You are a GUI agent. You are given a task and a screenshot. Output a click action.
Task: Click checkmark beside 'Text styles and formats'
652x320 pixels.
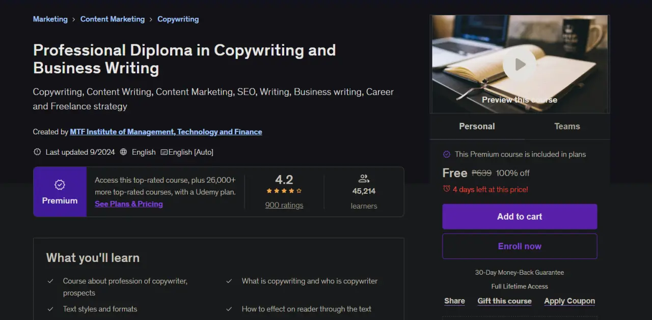(x=50, y=309)
